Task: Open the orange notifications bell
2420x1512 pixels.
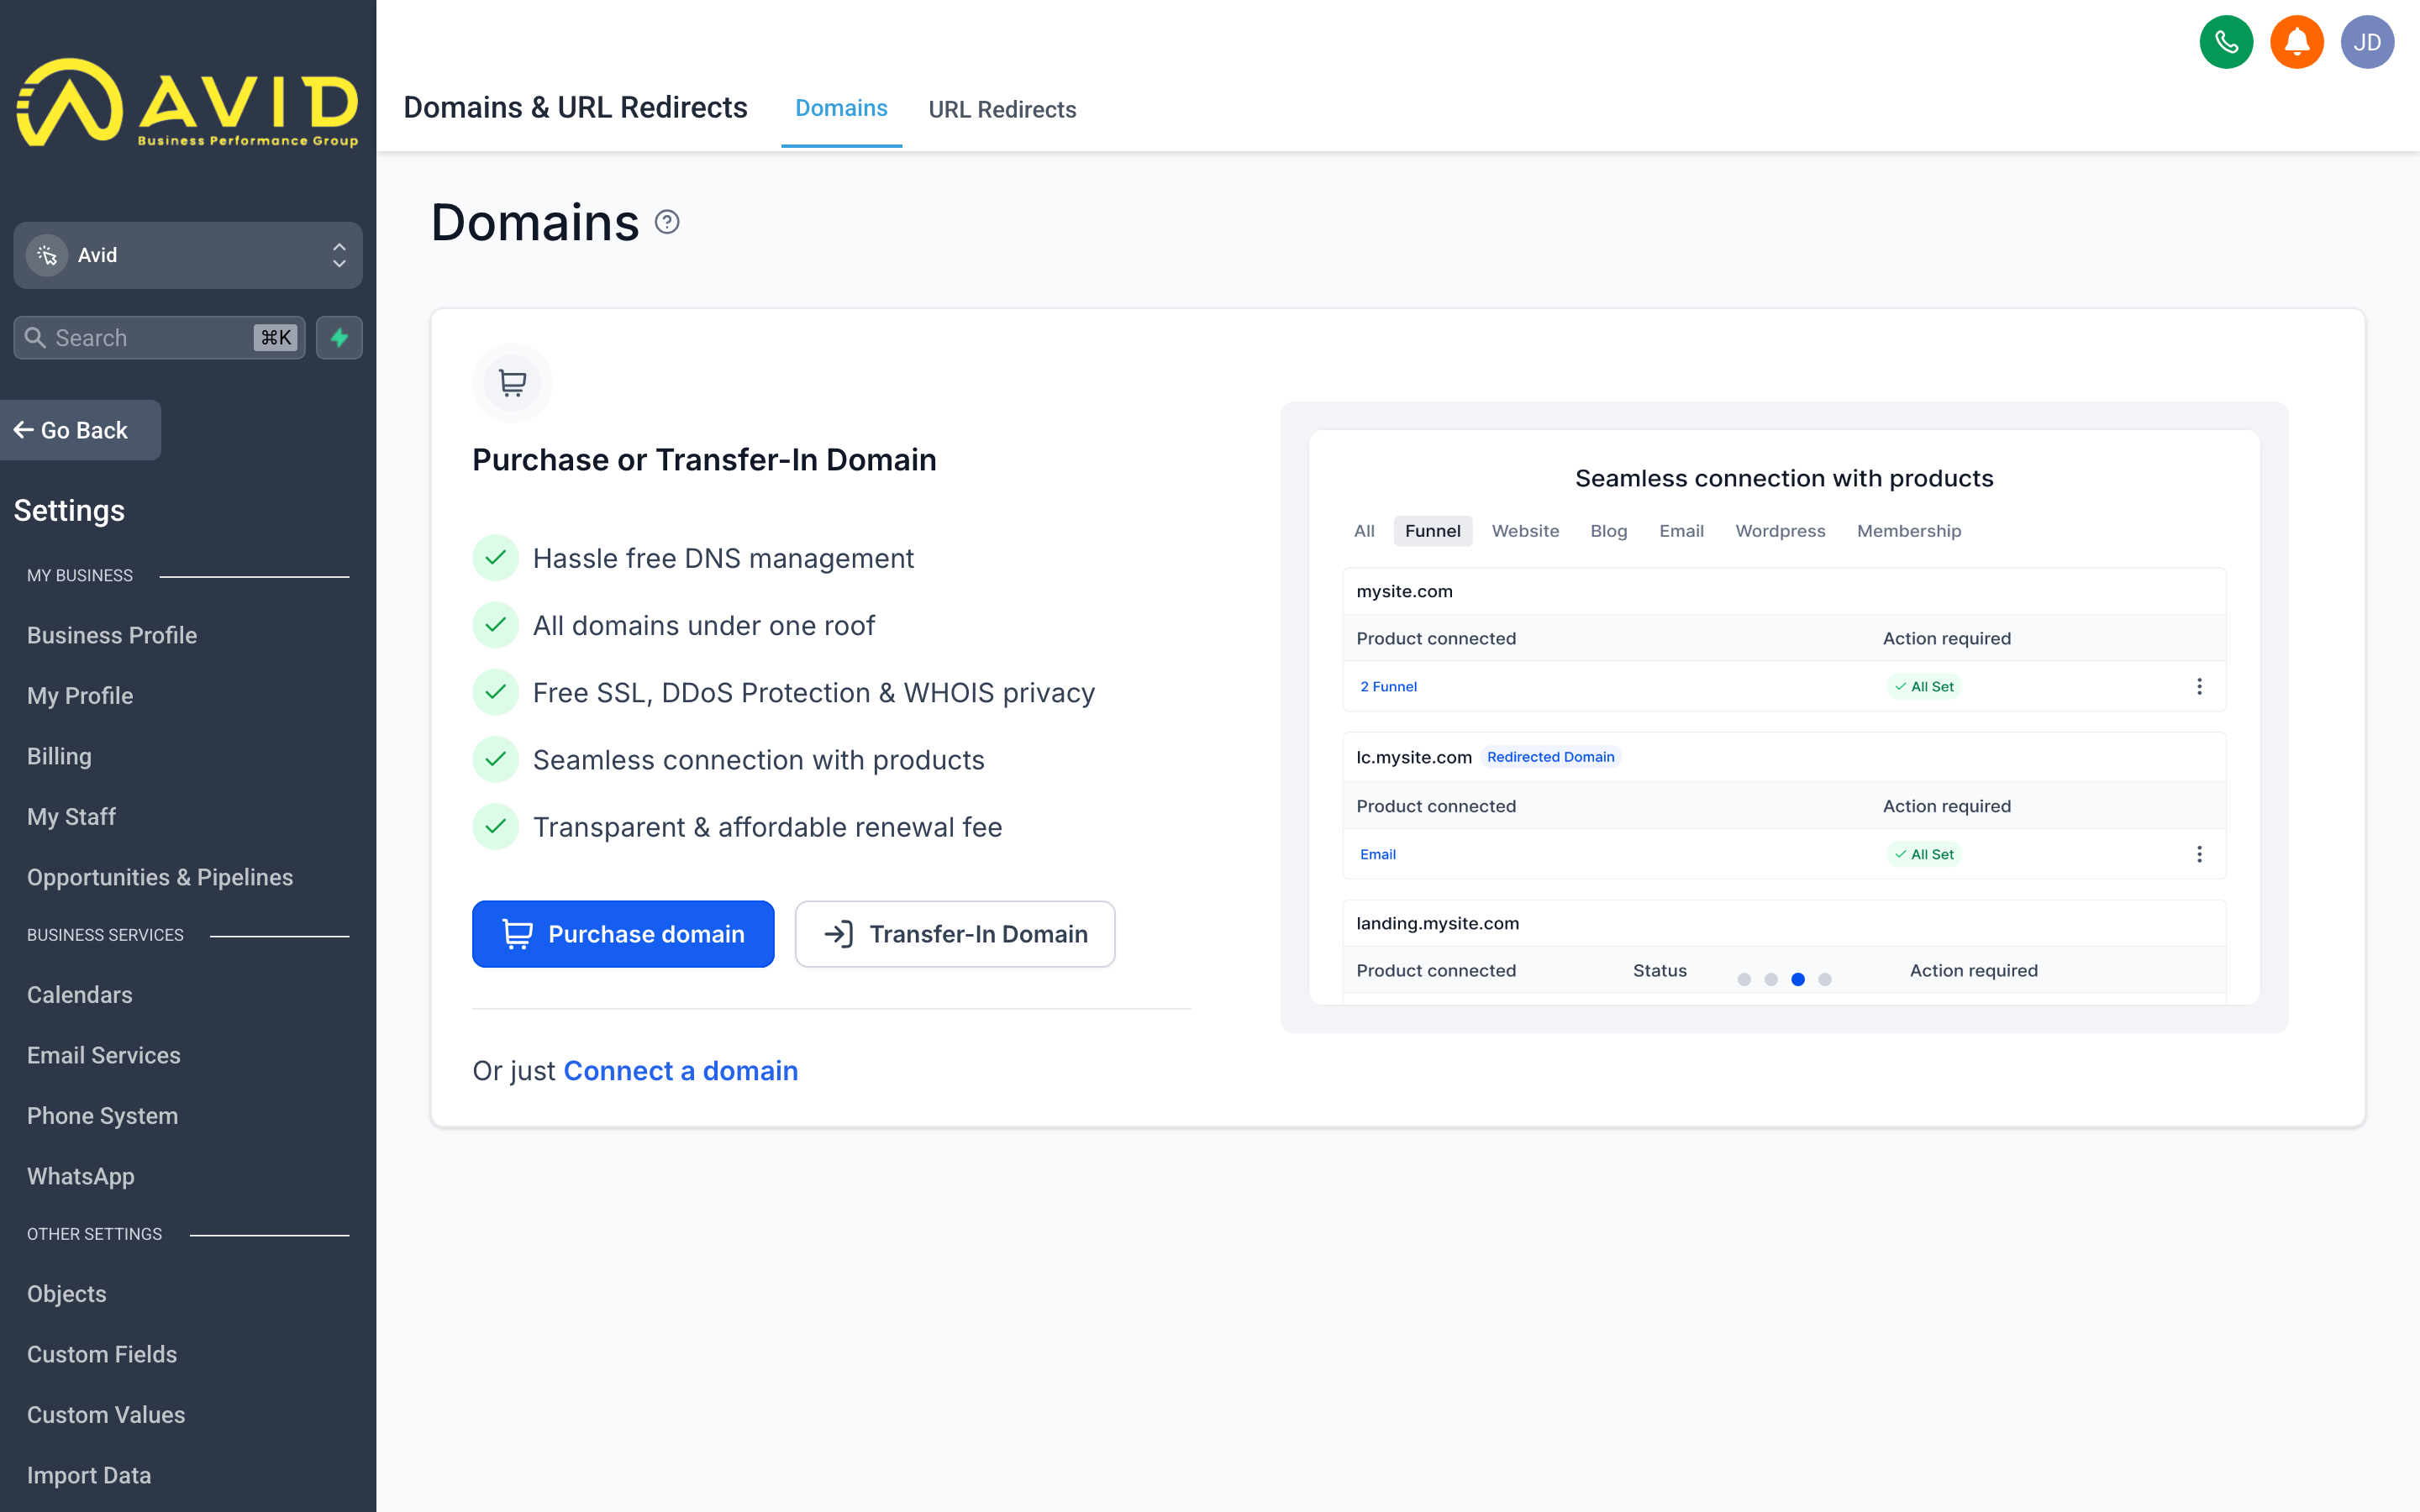Action: 2297,42
